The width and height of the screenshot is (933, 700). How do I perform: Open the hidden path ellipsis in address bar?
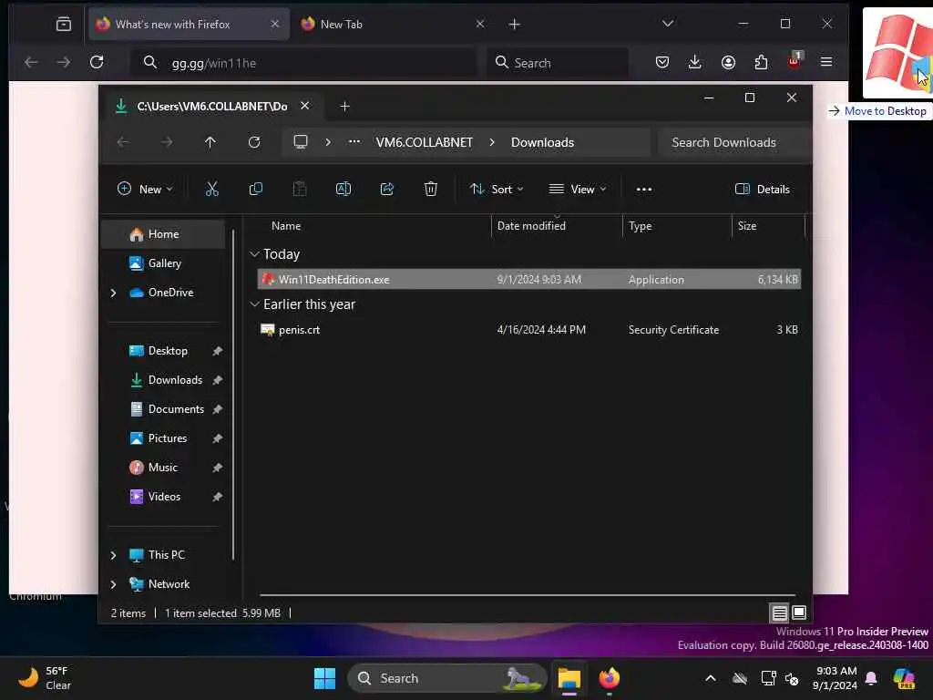tap(354, 141)
